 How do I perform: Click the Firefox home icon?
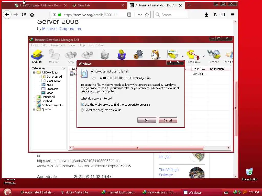pyautogui.click(x=32, y=15)
